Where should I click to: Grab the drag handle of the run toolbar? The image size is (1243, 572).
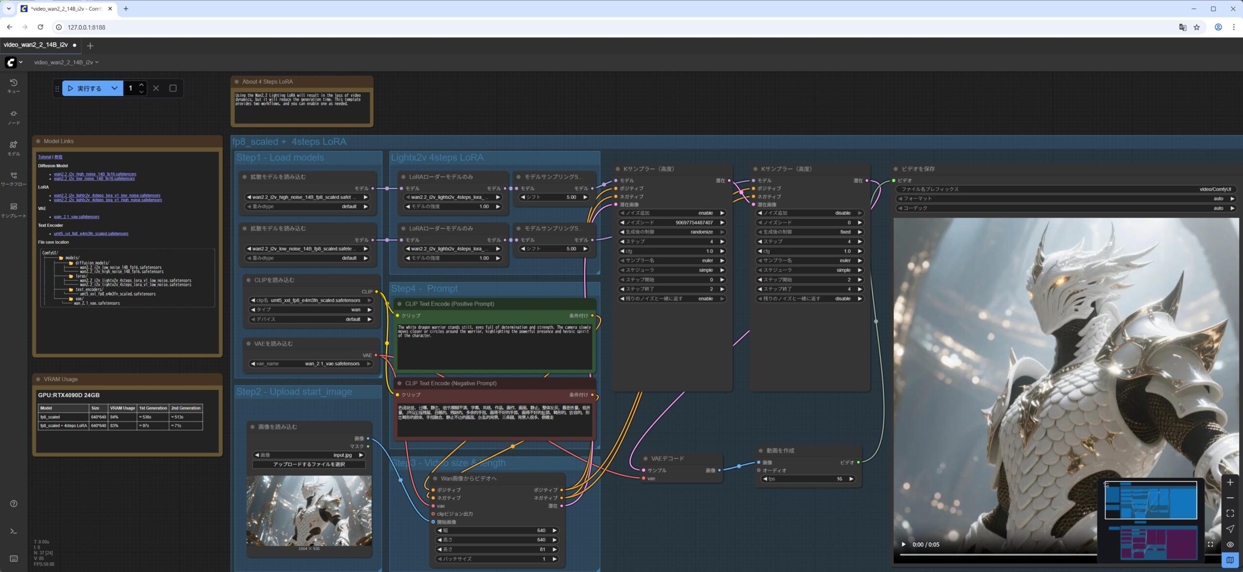pyautogui.click(x=57, y=88)
